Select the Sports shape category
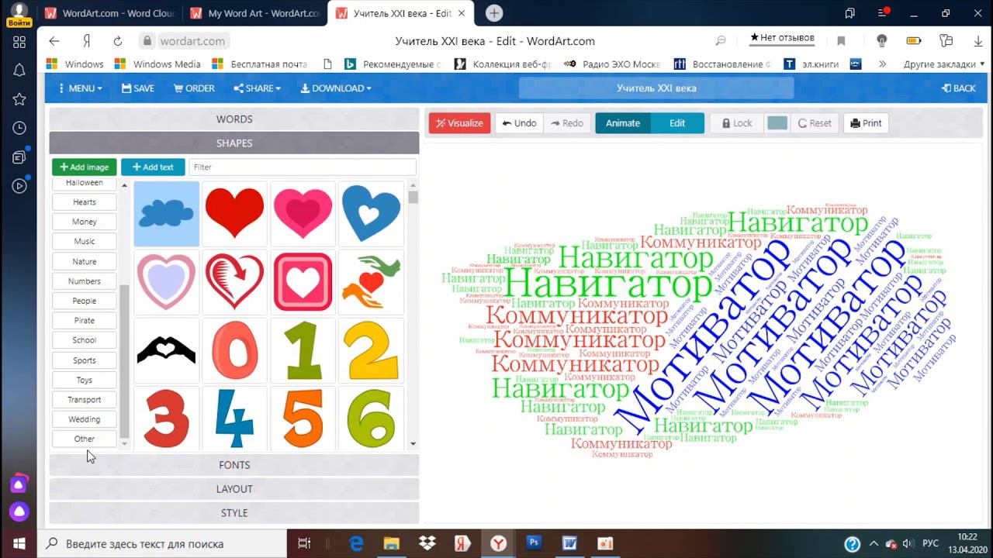 [85, 360]
